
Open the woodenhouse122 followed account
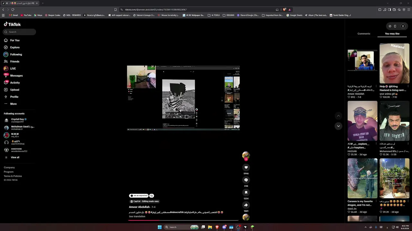click(19, 150)
